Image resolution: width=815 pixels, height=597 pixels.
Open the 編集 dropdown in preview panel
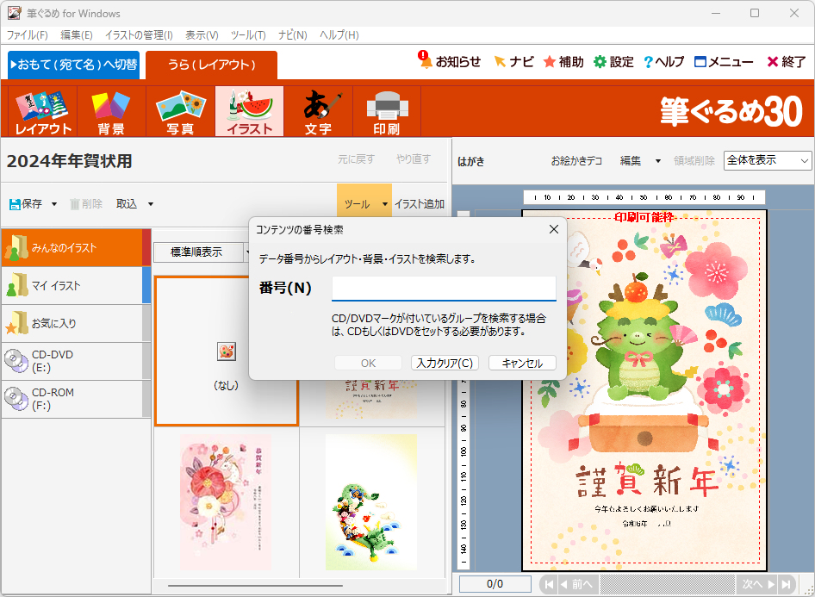pos(658,161)
